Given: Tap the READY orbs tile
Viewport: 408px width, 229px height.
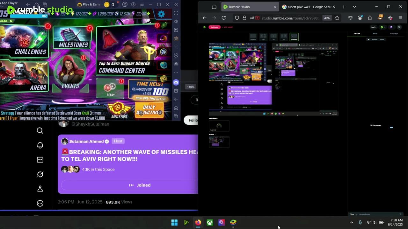Looking at the screenshot, I should (x=111, y=88).
